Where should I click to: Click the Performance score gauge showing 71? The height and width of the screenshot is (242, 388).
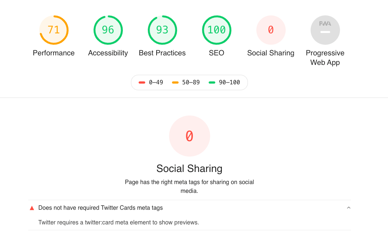click(x=54, y=30)
